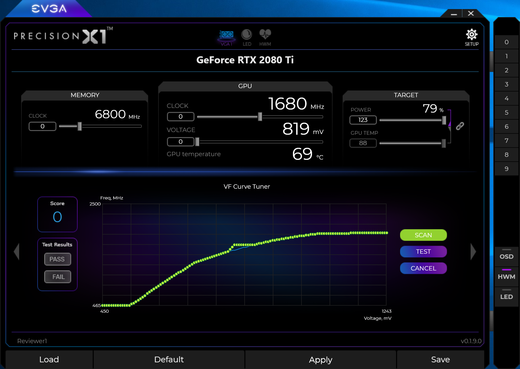The width and height of the screenshot is (520, 369).
Task: Click the green SCAN button
Action: (x=423, y=235)
